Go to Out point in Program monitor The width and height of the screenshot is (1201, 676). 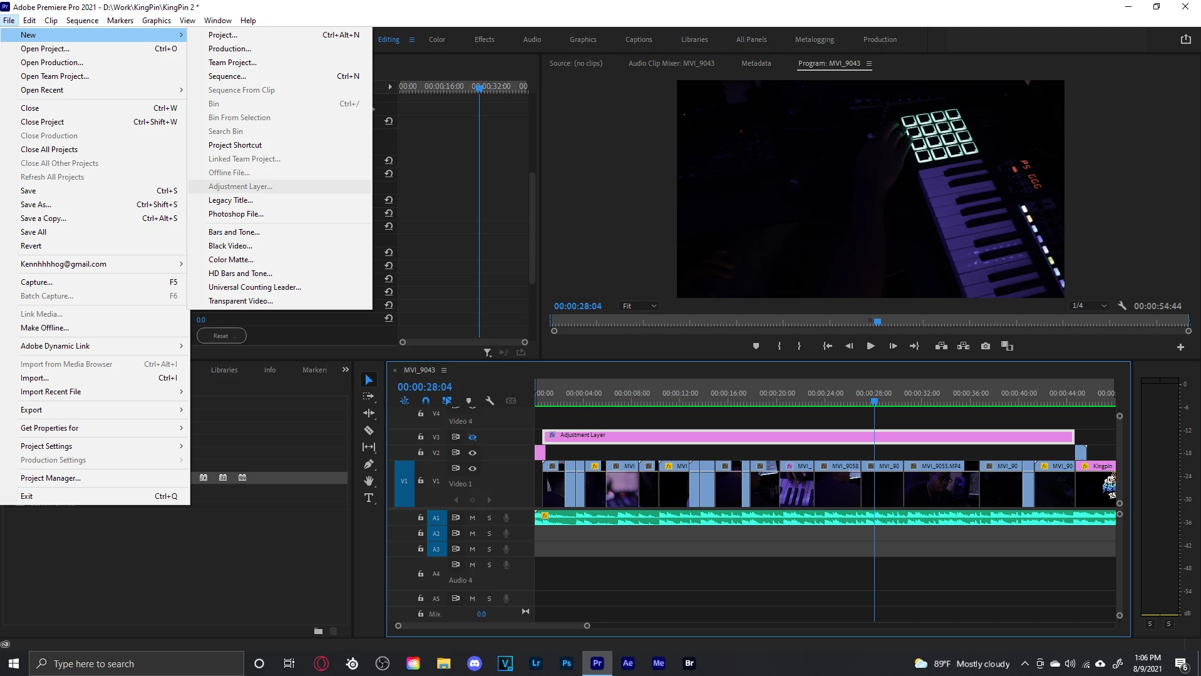[x=914, y=346]
